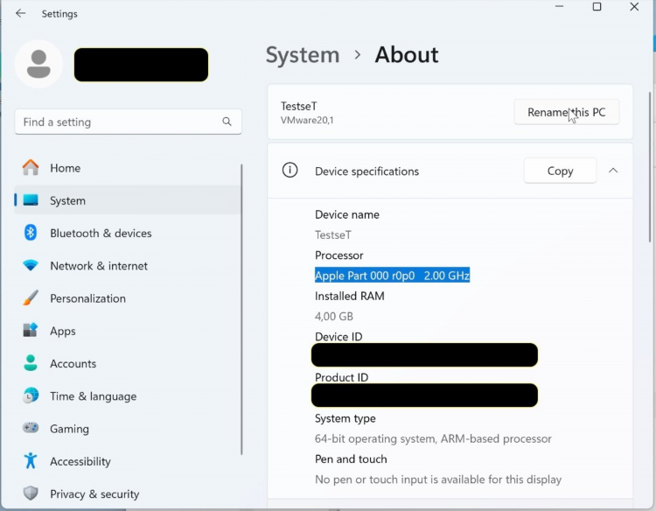This screenshot has height=511, width=656.
Task: Open Gaming settings
Action: (x=128, y=429)
